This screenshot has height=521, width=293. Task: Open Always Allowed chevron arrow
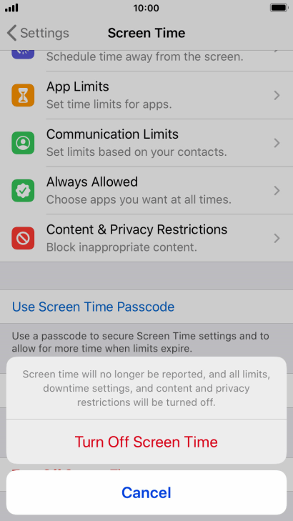tap(277, 191)
